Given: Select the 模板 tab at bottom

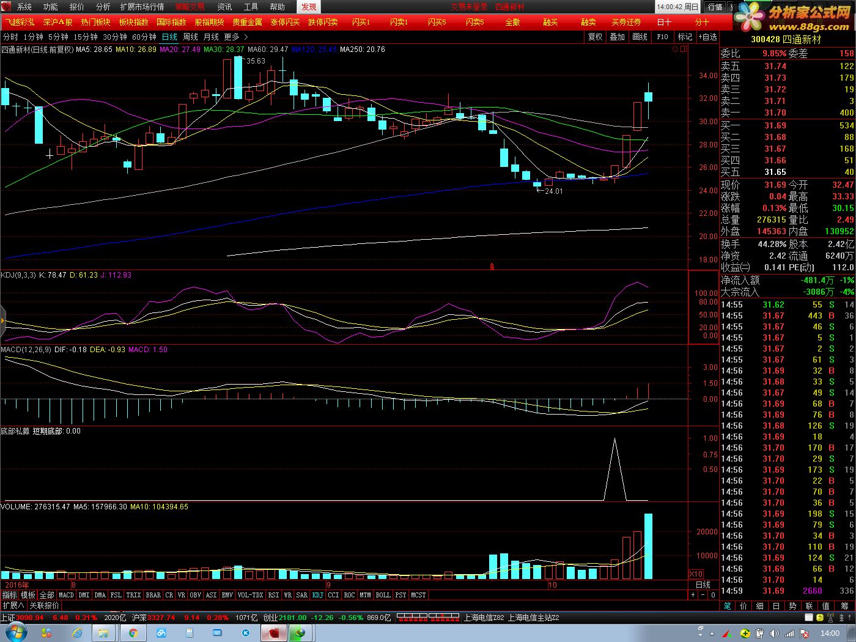Looking at the screenshot, I should (x=28, y=595).
